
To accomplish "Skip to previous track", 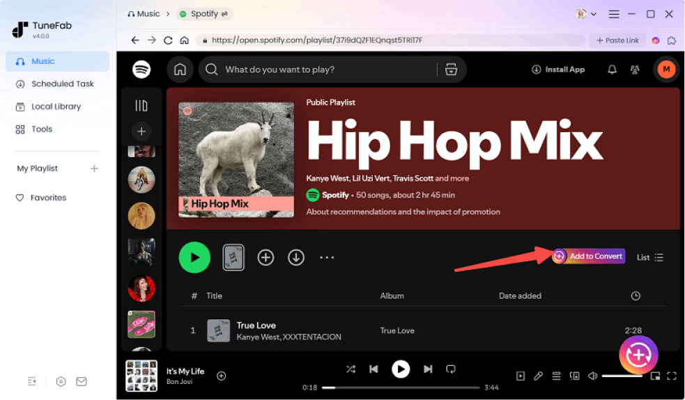I will pos(374,369).
